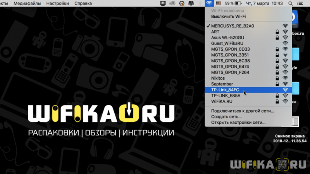
Task: Connect to MGTS_GPON_F264 network
Action: [x=248, y=72]
